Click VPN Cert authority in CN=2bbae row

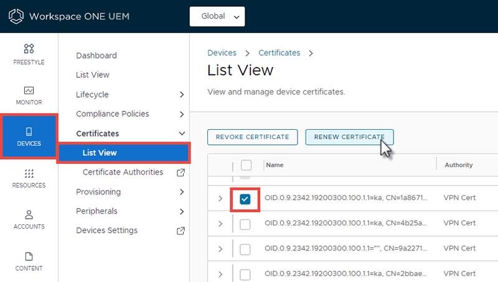(459, 273)
